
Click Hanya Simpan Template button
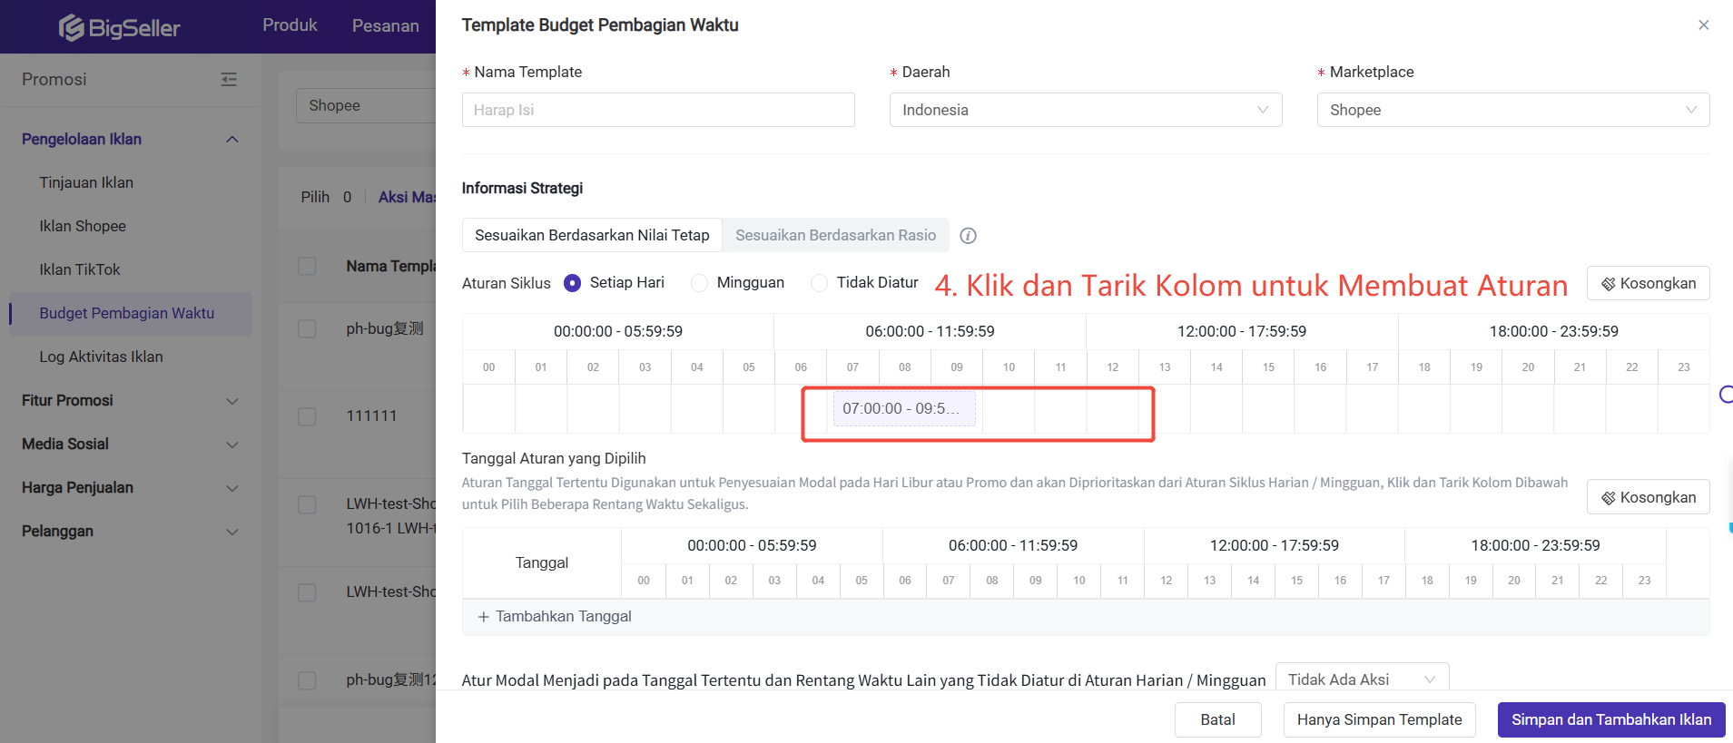tap(1379, 719)
